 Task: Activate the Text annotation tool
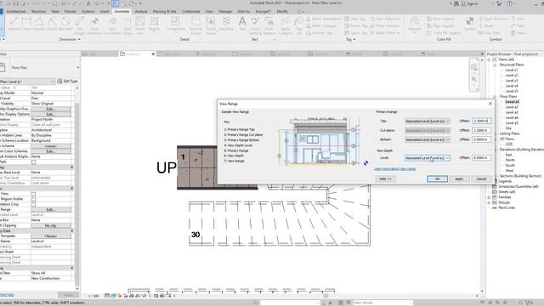(x=242, y=24)
